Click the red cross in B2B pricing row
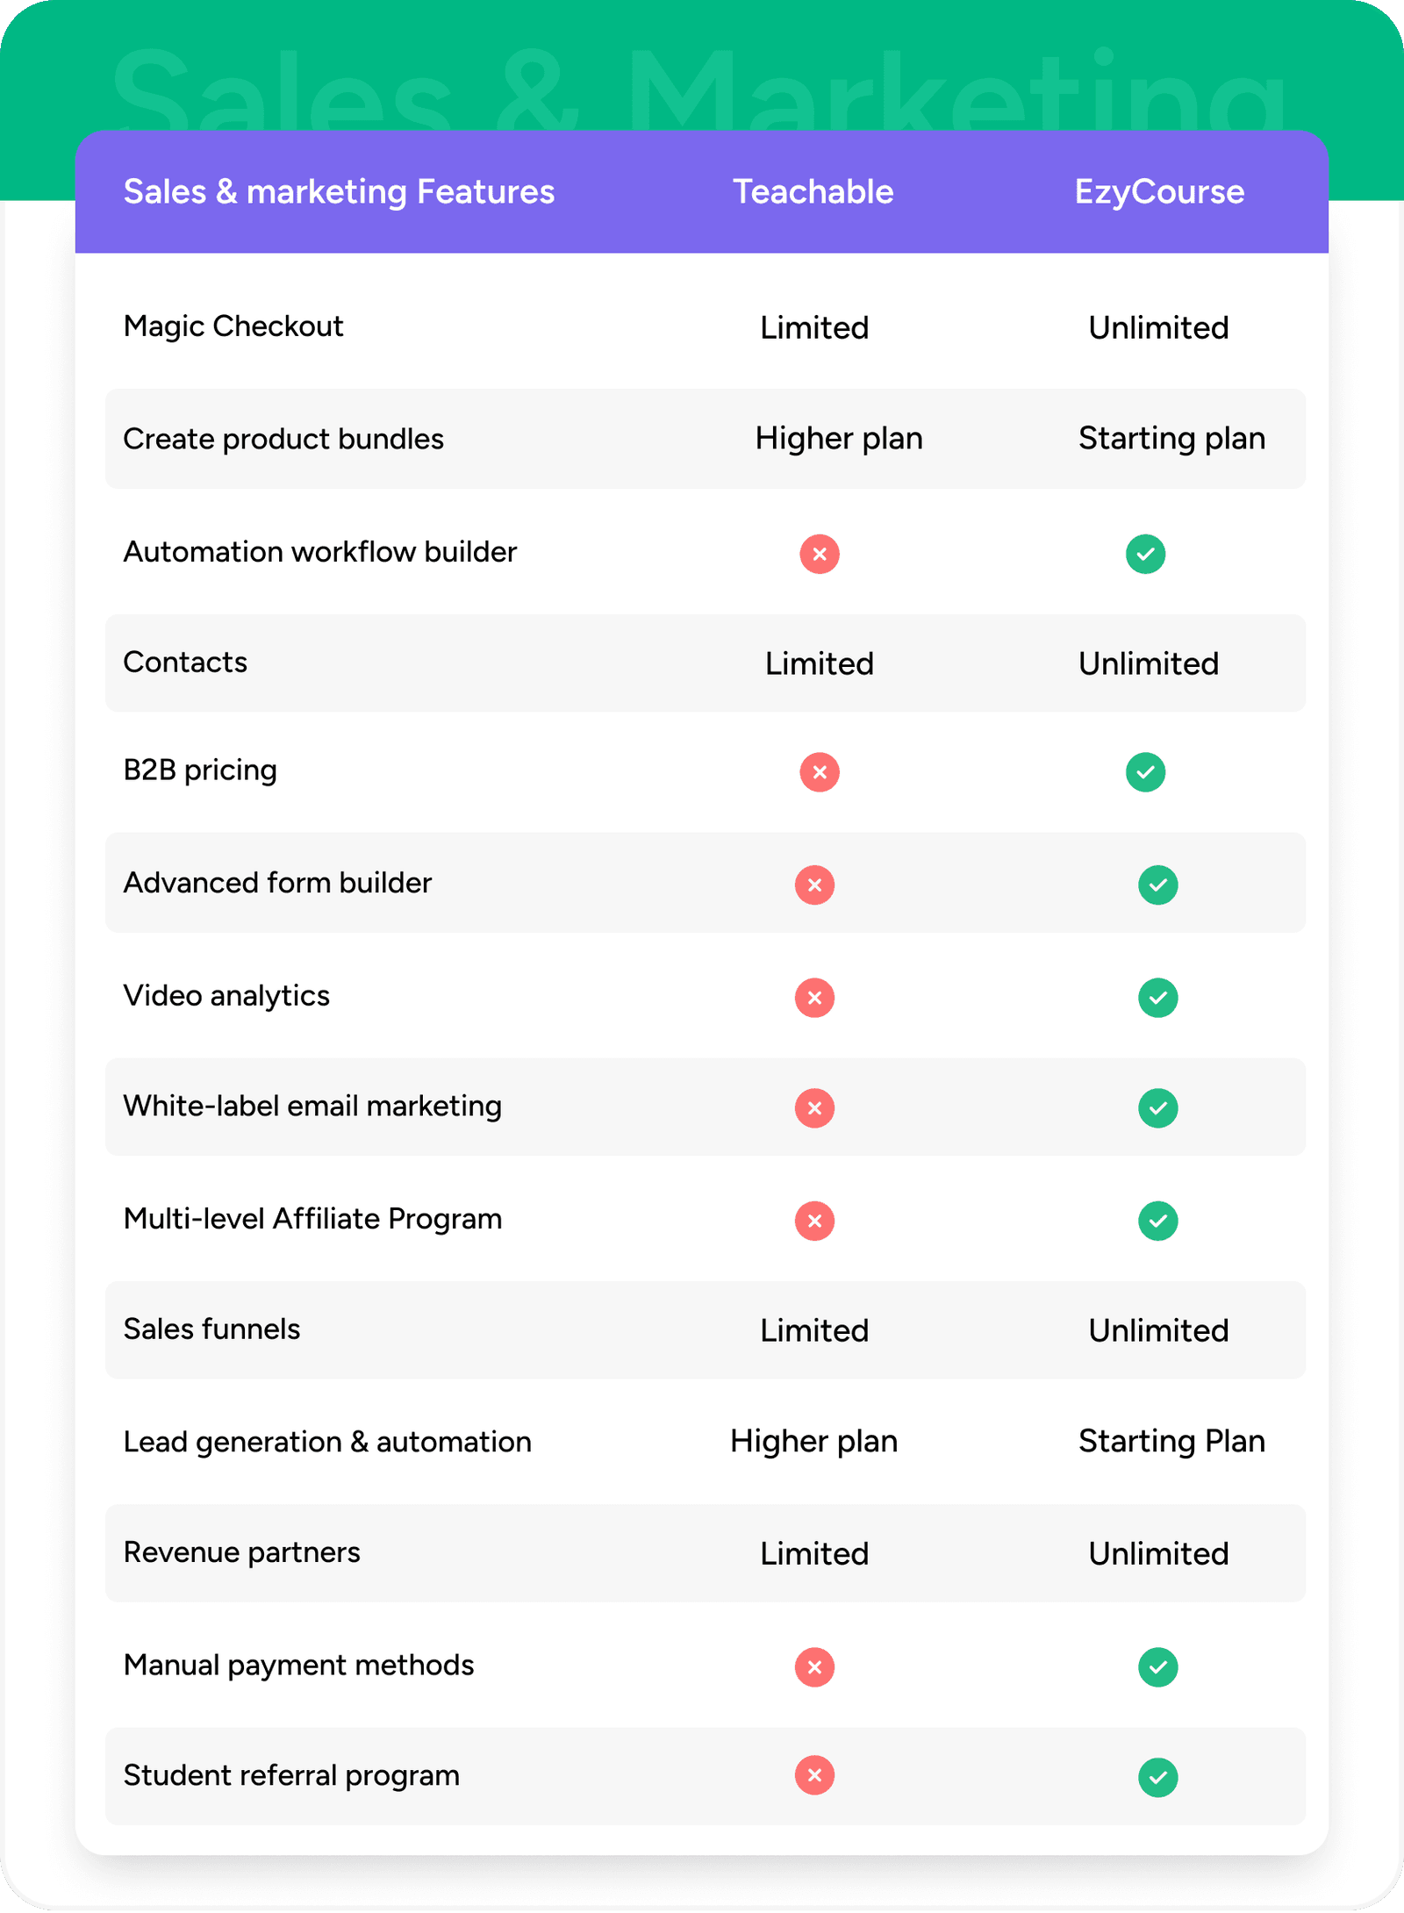Viewport: 1404px width, 1913px height. [x=820, y=772]
